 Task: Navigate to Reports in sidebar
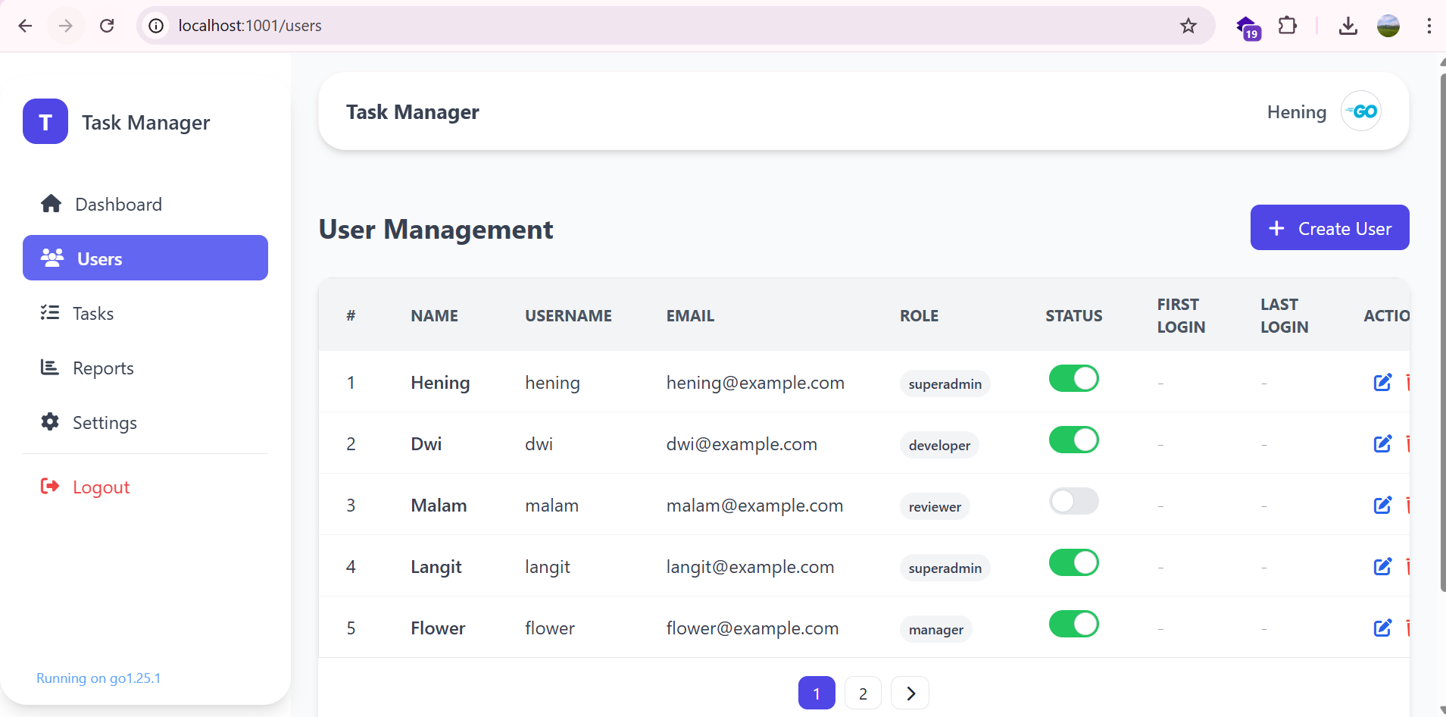point(103,368)
